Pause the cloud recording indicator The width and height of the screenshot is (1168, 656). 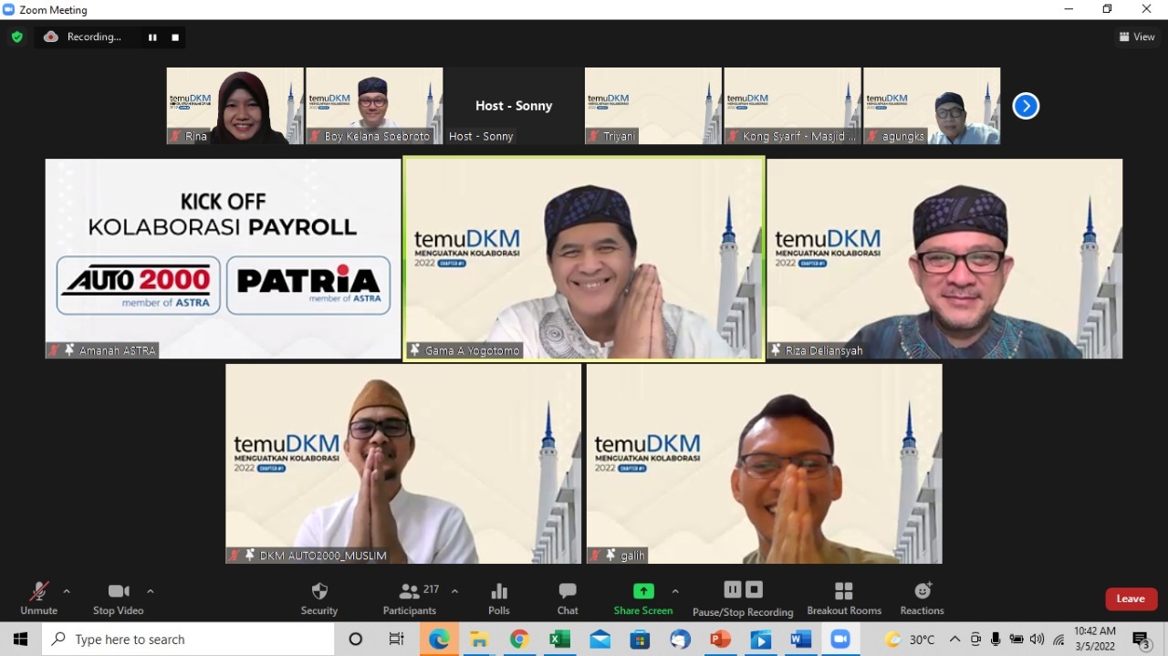point(152,37)
